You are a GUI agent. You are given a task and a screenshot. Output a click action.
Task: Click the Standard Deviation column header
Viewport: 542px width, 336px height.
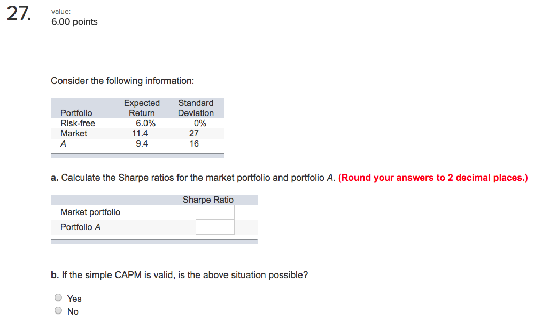point(196,108)
